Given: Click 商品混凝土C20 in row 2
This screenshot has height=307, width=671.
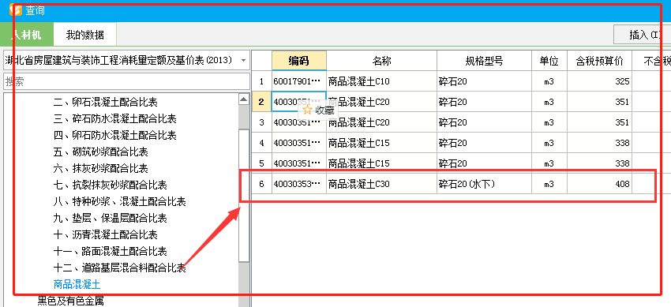Looking at the screenshot, I should coord(381,102).
